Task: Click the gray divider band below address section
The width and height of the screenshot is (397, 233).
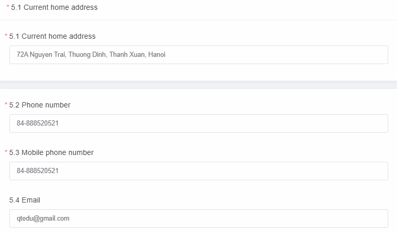Action: 198,85
